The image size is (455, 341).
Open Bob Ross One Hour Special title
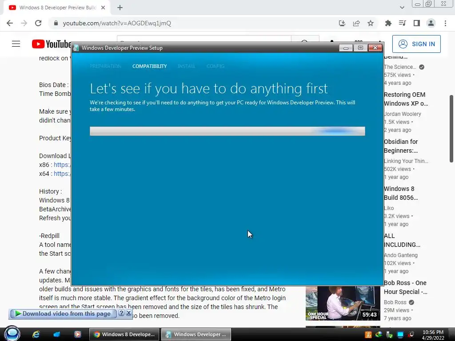(405, 287)
